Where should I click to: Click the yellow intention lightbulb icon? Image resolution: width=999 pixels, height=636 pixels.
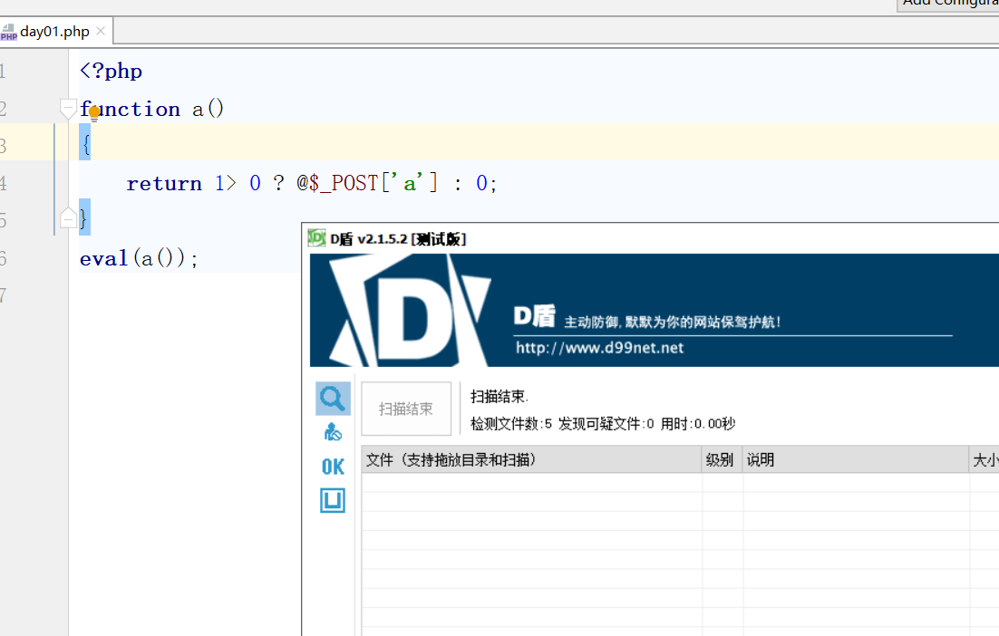(94, 113)
